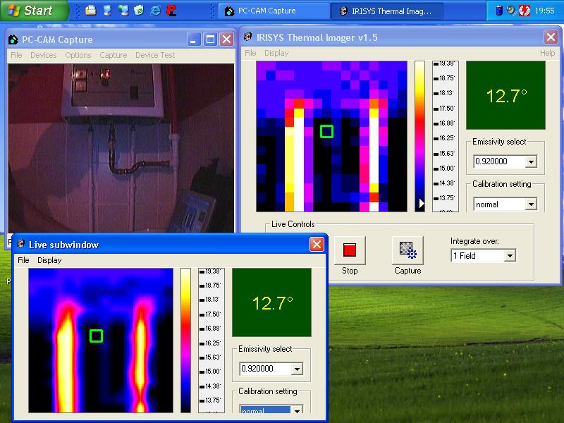564x423 pixels.
Task: Open the Help menu in IRISYS Thermal Imager
Action: pos(547,53)
